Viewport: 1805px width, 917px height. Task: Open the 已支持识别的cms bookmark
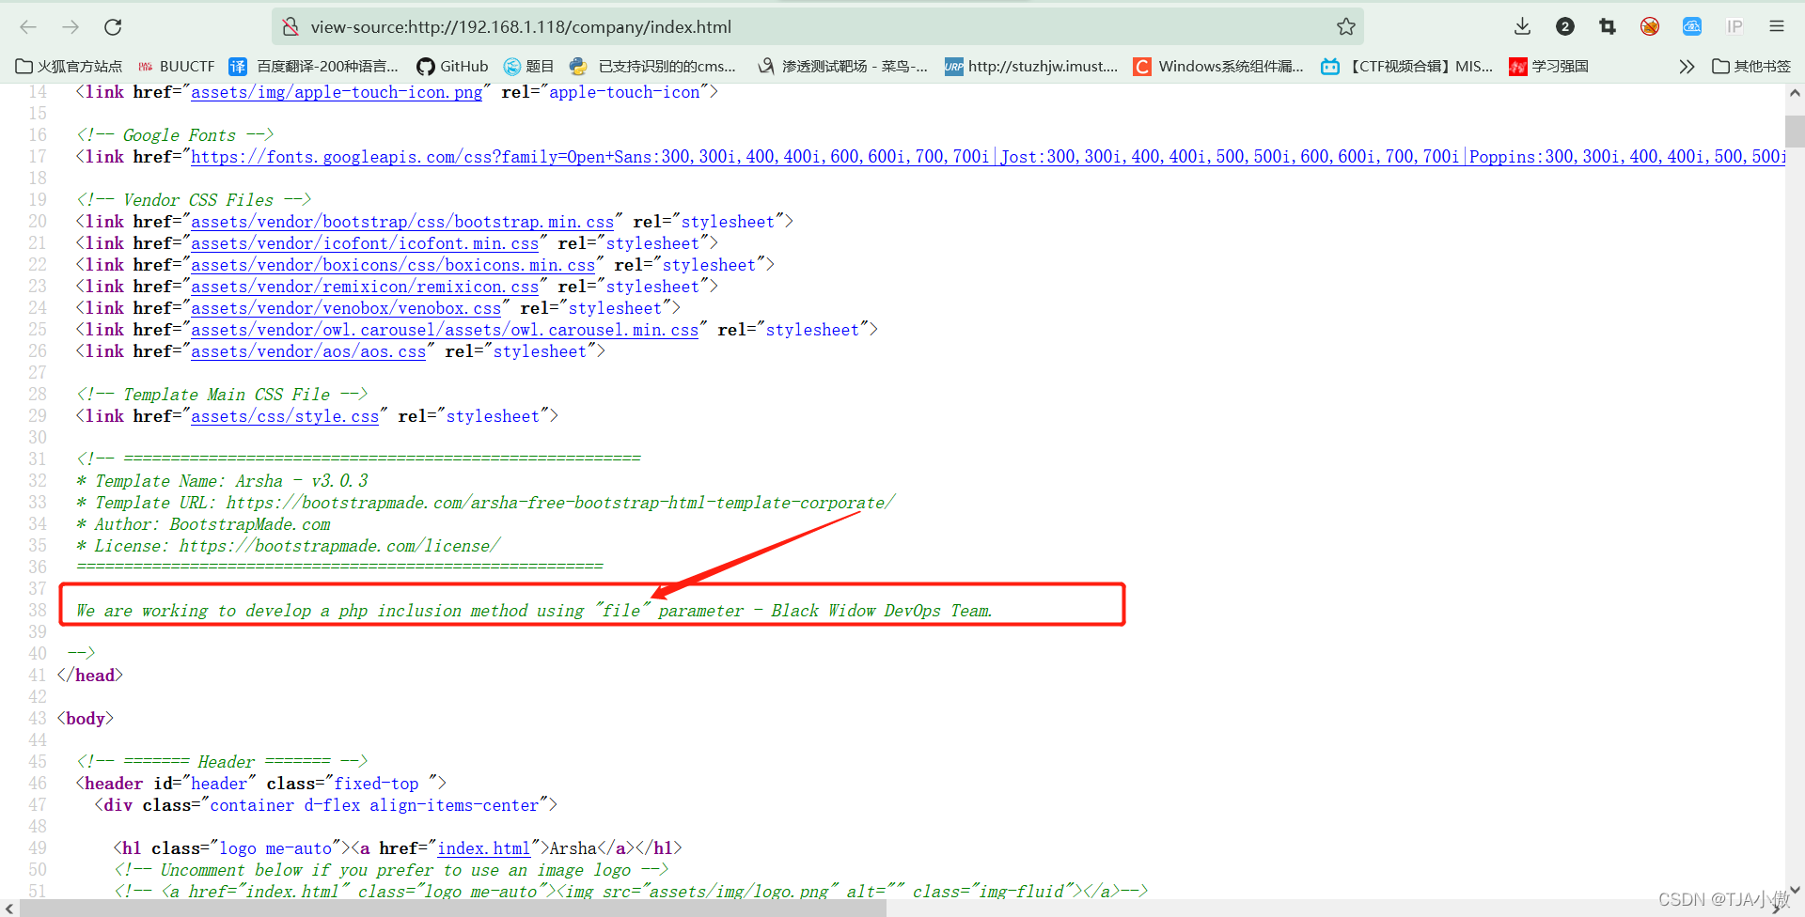click(653, 67)
